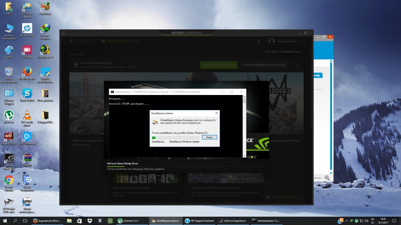The image size is (401, 225).
Task: Launch Internet Download Manager desktop icon
Action: (45, 32)
